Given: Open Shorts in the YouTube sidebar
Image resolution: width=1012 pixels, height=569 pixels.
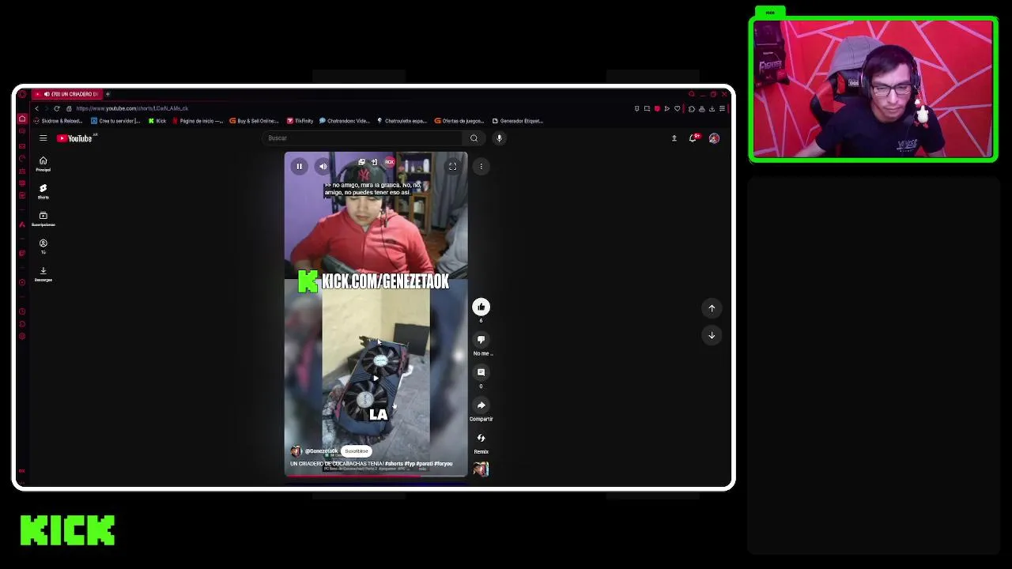Looking at the screenshot, I should 43,191.
